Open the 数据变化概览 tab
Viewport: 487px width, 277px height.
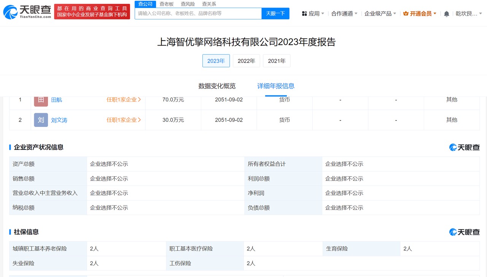(x=217, y=86)
